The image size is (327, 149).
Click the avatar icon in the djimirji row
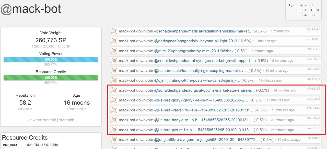point(114,80)
